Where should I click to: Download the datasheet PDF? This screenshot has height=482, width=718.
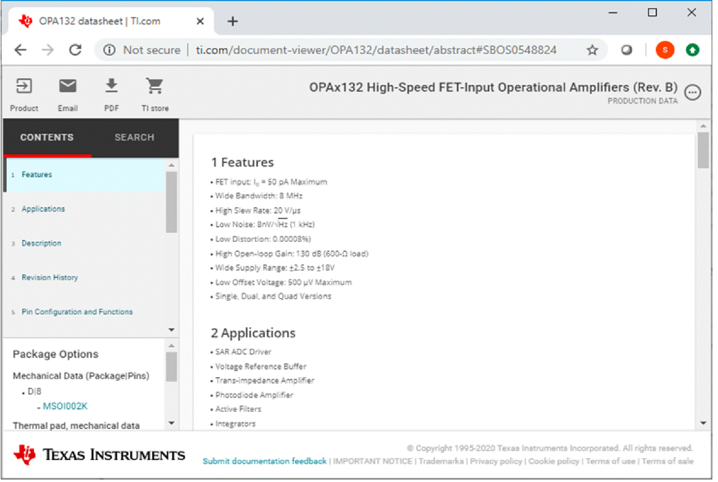[x=111, y=86]
